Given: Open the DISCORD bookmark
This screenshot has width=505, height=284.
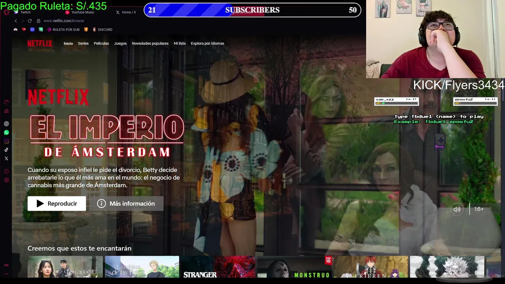Looking at the screenshot, I should tap(102, 30).
